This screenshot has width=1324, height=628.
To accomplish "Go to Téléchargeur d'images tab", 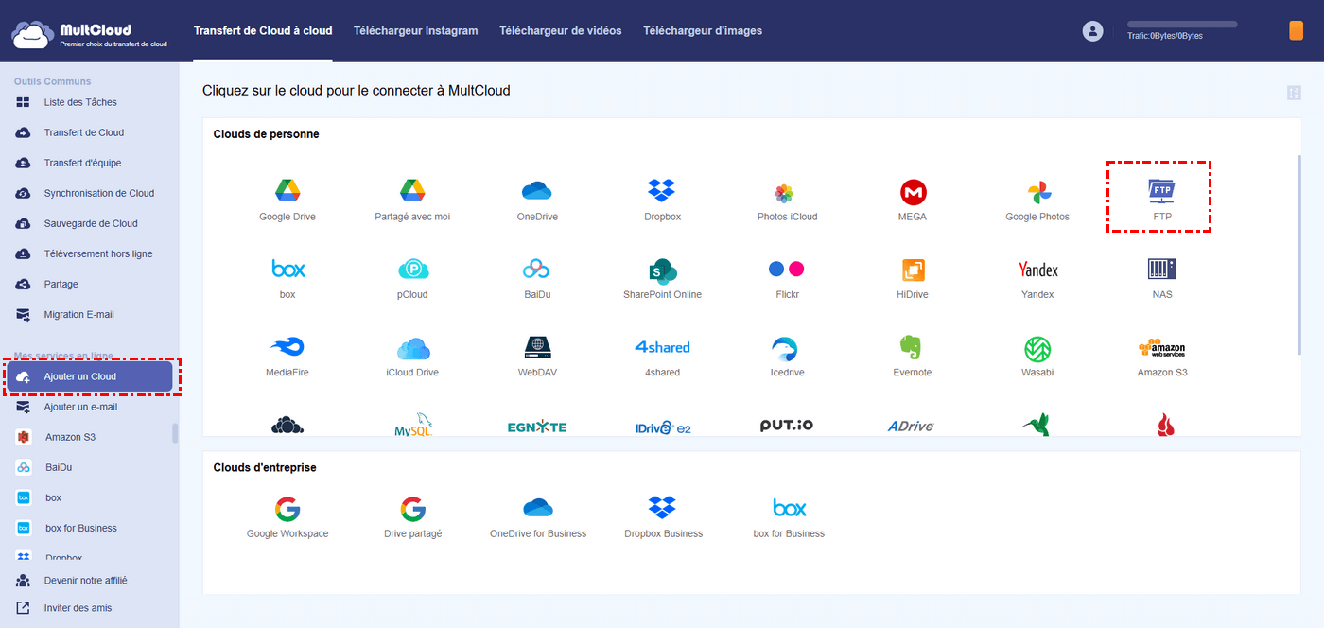I will (x=703, y=31).
